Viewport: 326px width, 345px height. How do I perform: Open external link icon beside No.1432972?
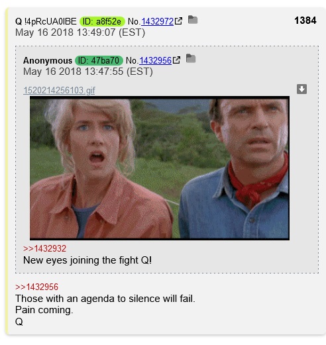point(178,21)
